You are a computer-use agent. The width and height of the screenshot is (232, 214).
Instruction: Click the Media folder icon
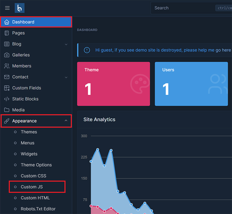6,110
